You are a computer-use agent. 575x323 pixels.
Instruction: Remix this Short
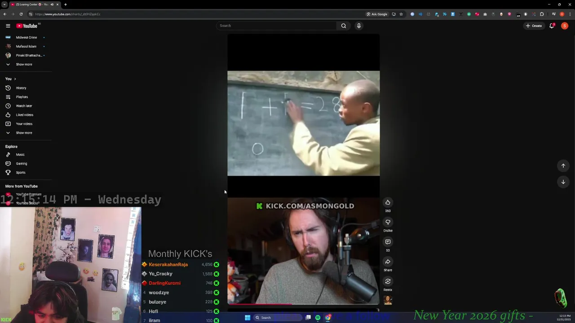pyautogui.click(x=388, y=281)
